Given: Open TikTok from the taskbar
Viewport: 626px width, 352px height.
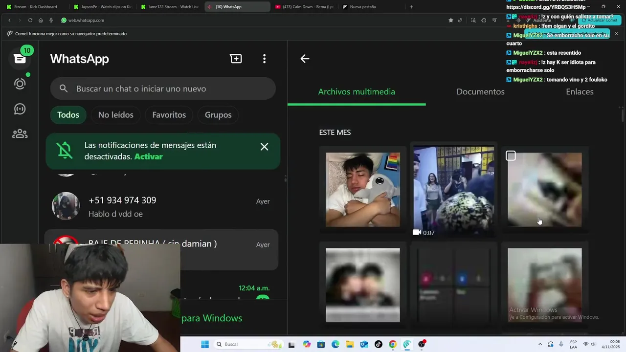Looking at the screenshot, I should pos(378,344).
